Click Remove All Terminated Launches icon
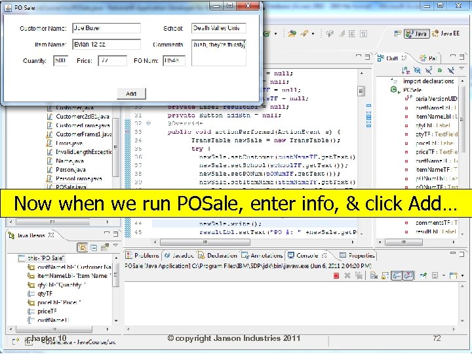Image resolution: width=472 pixels, height=354 pixels. [359, 275]
